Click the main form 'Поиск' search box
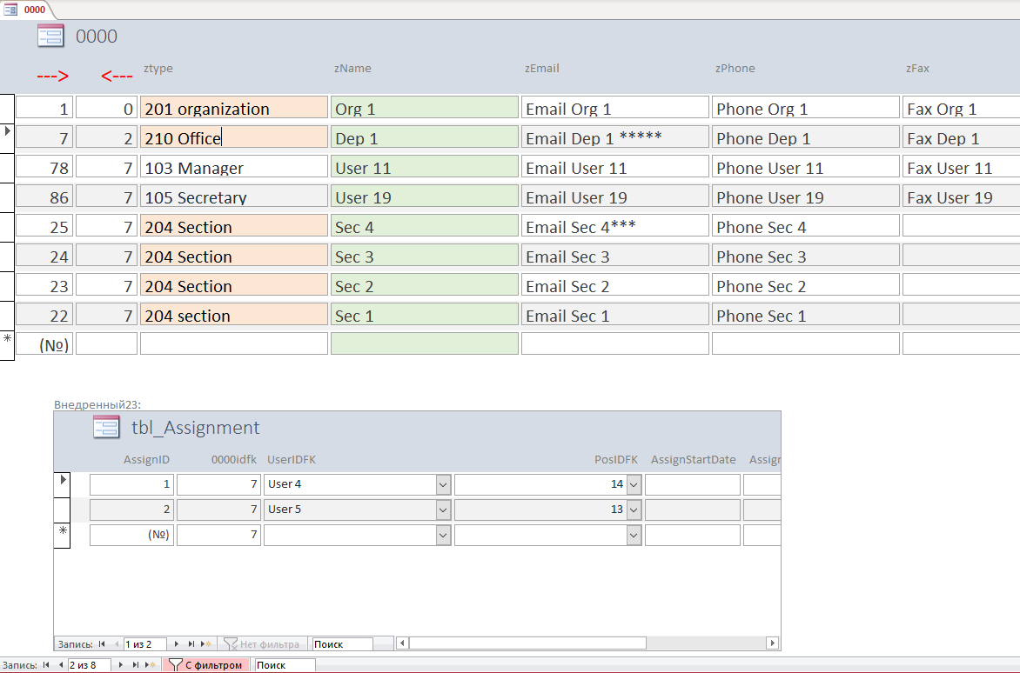The height and width of the screenshot is (673, 1020). pos(284,665)
